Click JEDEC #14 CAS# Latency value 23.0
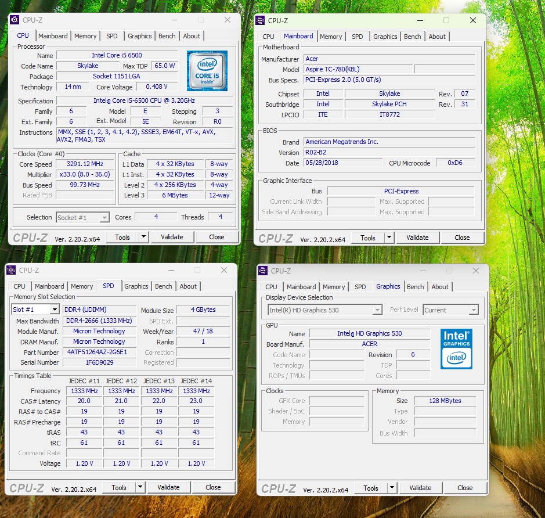This screenshot has width=545, height=518. 196,401
